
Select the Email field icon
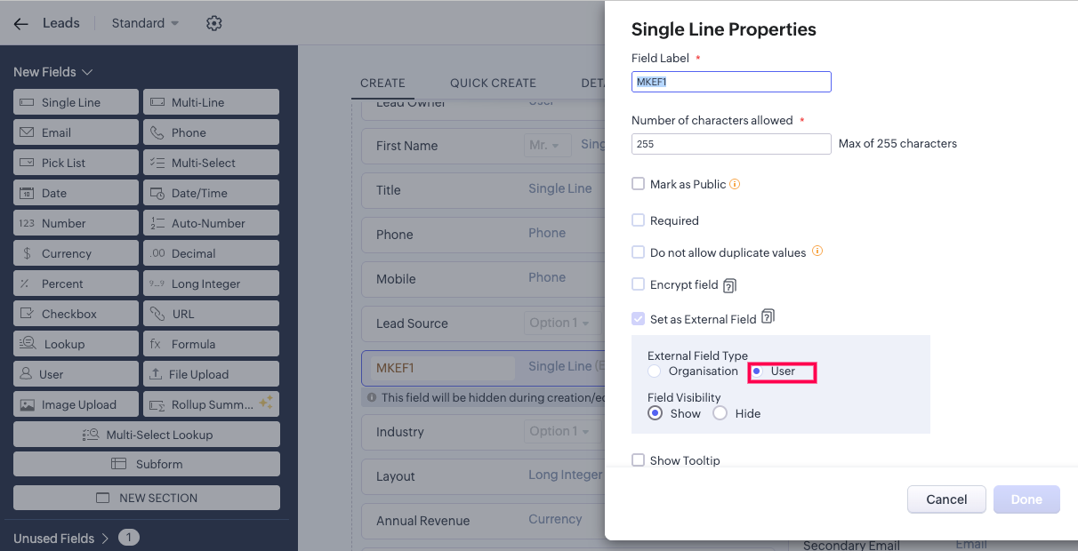27,132
